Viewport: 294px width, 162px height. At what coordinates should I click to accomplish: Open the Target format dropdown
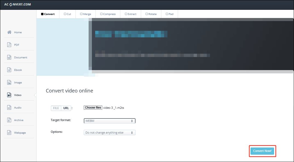coord(109,121)
